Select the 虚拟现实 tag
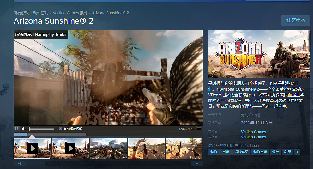Screen dimensions: 313x169 coord(241,152)
